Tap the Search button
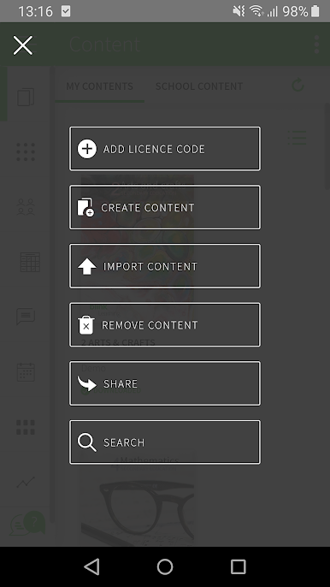 [165, 442]
